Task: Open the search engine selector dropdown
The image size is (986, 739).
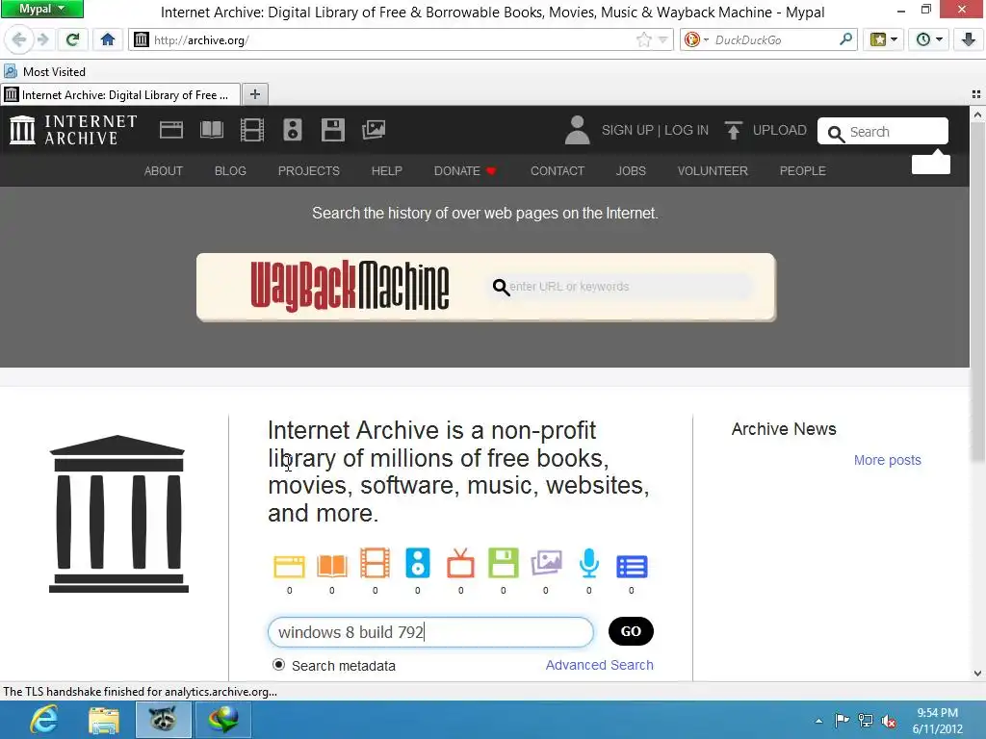Action: point(697,39)
